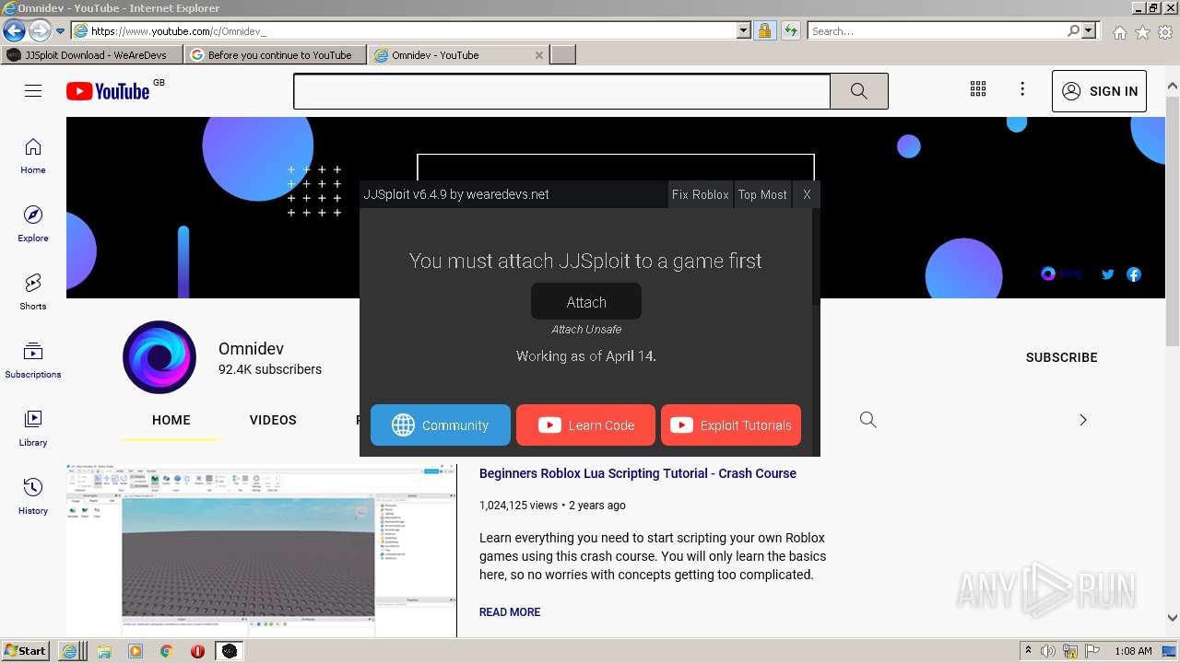Viewport: 1180px width, 663px height.
Task: Click the clock showing 1:08 AM
Action: pos(1133,651)
